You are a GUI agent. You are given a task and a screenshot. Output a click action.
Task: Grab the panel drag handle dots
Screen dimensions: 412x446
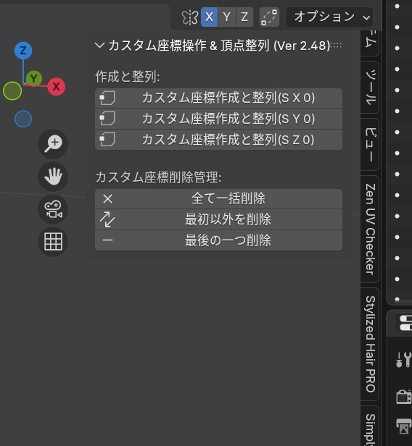pyautogui.click(x=337, y=45)
